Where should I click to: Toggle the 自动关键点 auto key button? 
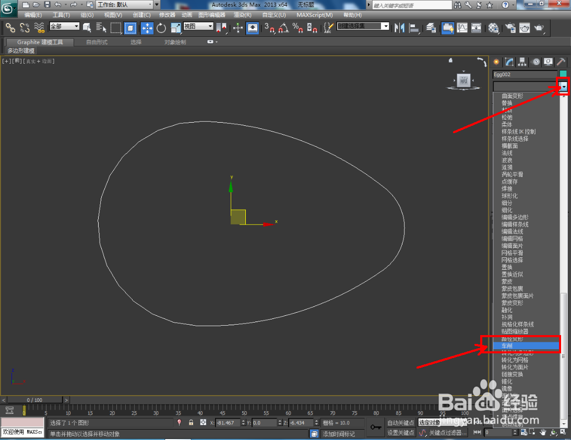tap(400, 423)
